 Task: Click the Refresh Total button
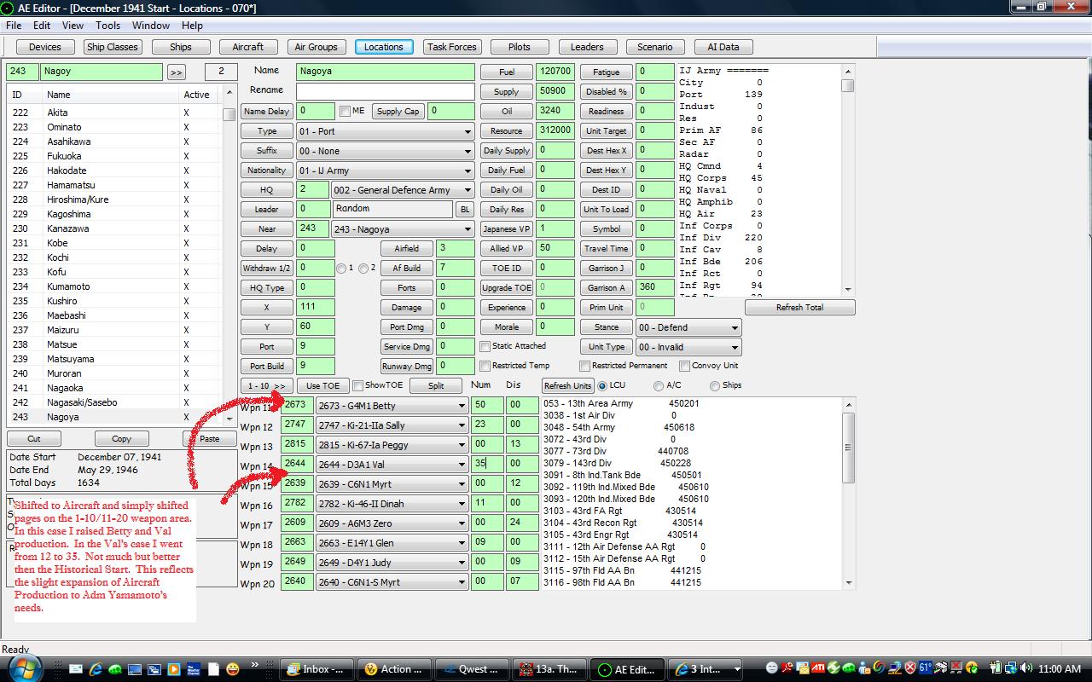pos(799,308)
